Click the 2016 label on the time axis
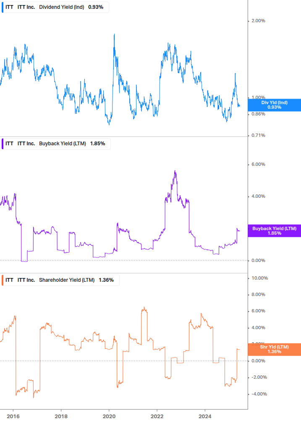The height and width of the screenshot is (422, 301). click(x=13, y=417)
